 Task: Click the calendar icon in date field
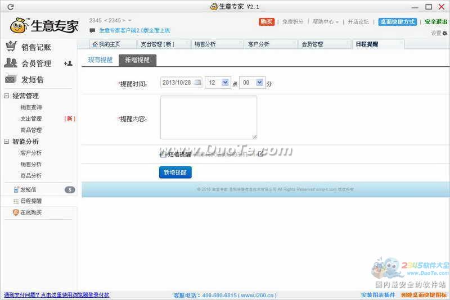pos(198,83)
